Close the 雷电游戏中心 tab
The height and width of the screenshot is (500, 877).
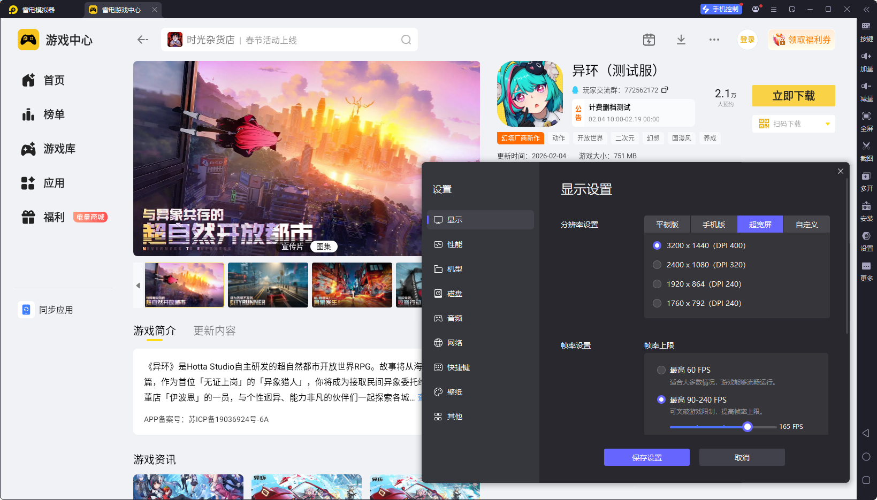pyautogui.click(x=155, y=10)
